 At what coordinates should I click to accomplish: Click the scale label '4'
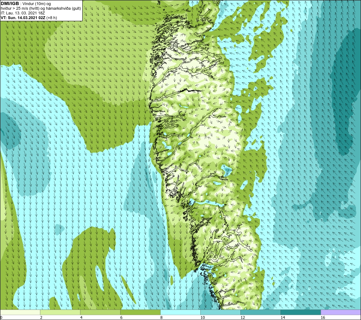[81, 317]
